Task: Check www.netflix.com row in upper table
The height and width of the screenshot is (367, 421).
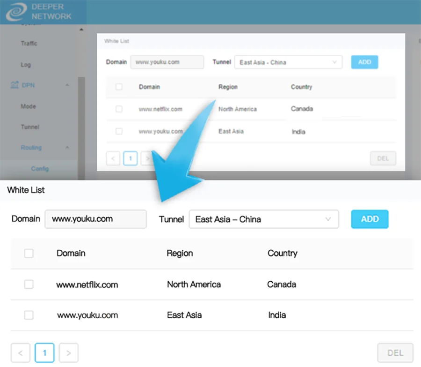Action: [x=119, y=109]
